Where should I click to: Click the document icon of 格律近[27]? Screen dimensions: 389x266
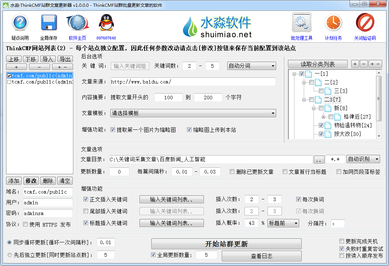pos(337,117)
